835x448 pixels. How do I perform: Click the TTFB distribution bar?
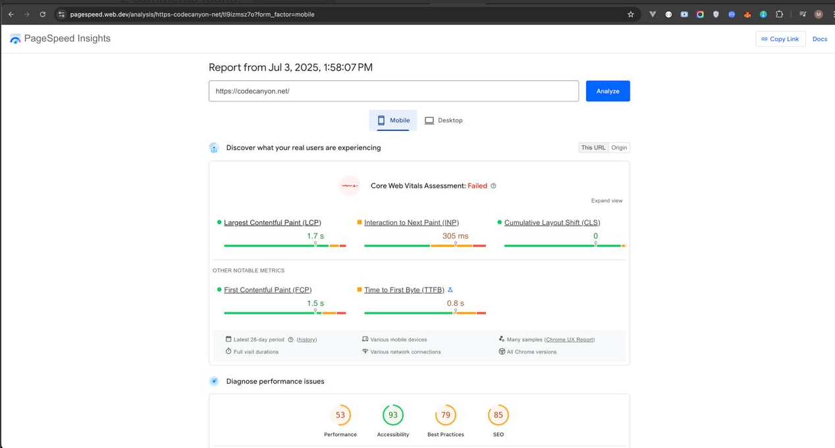(425, 312)
